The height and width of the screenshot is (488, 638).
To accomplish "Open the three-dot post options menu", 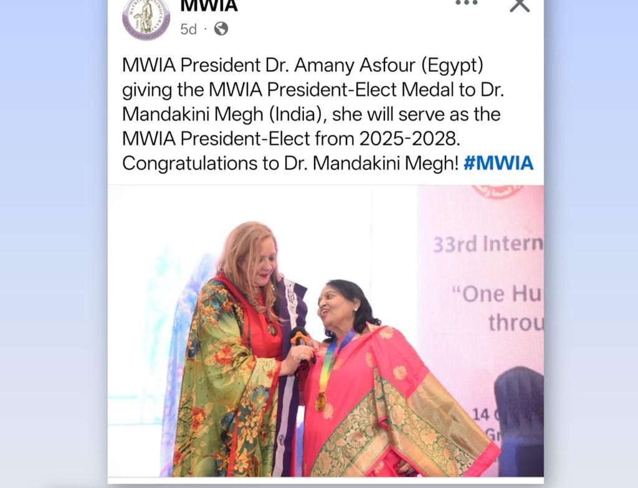I will 466,3.
